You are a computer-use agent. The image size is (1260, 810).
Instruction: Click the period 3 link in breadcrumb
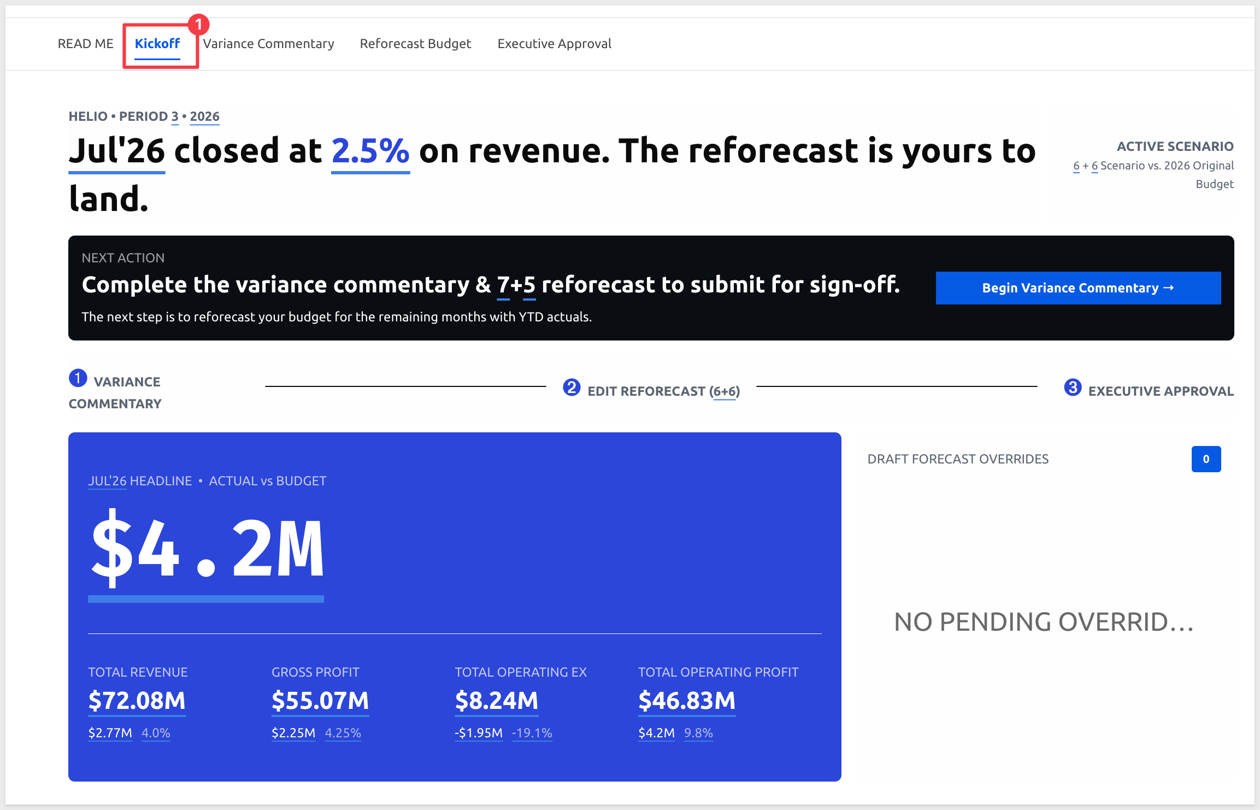point(175,116)
